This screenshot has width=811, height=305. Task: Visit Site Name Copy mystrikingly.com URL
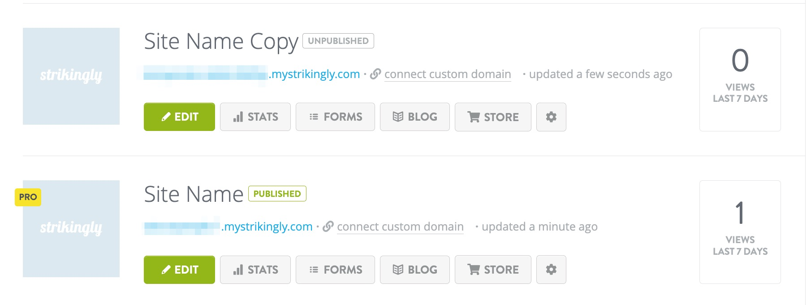pyautogui.click(x=251, y=74)
